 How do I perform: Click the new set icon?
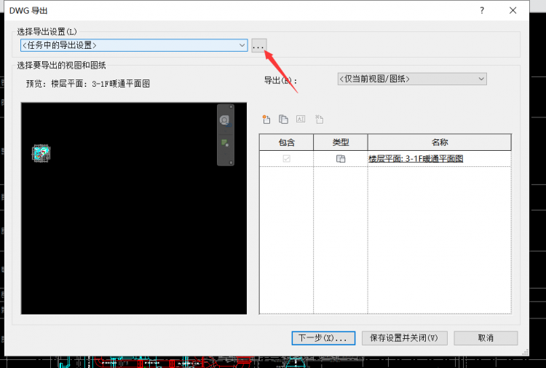[x=266, y=120]
